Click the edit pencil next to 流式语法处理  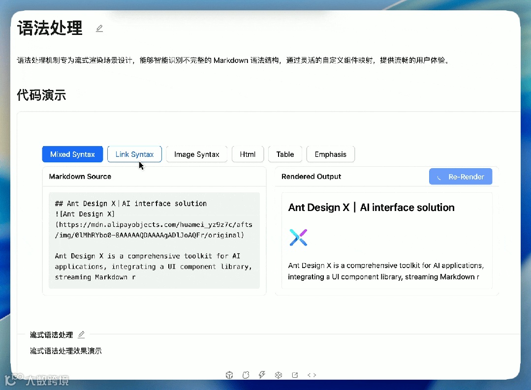81,334
